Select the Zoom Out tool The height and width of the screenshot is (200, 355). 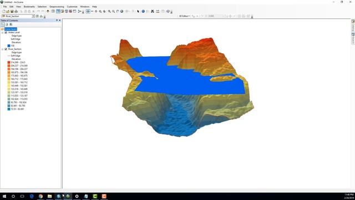pyautogui.click(x=113, y=11)
